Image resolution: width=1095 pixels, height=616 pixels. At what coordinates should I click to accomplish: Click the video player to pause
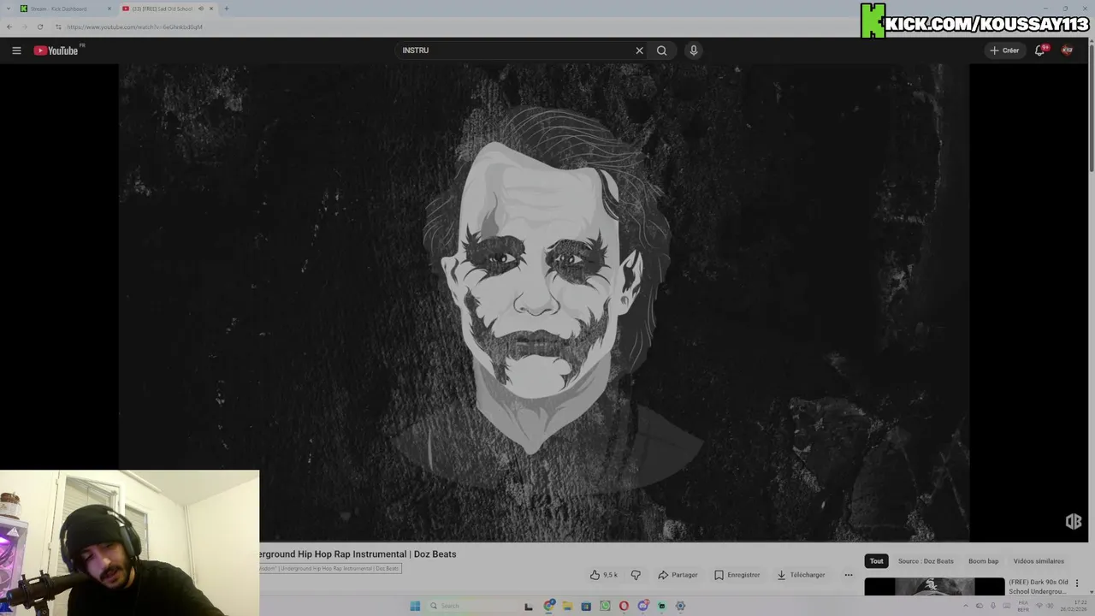click(544, 302)
